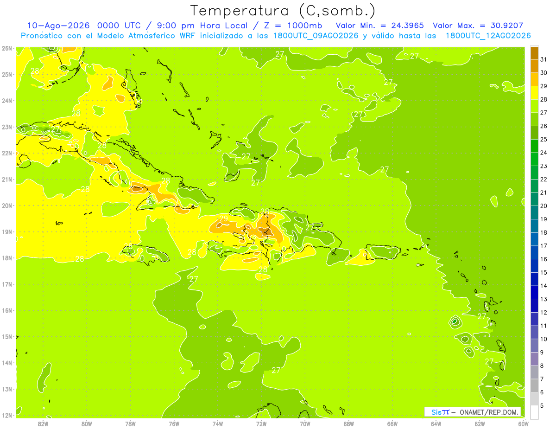Viewport: 556px width, 430px height.
Task: Select the dark orange swatch above colorbar 31
Action: tap(534, 53)
